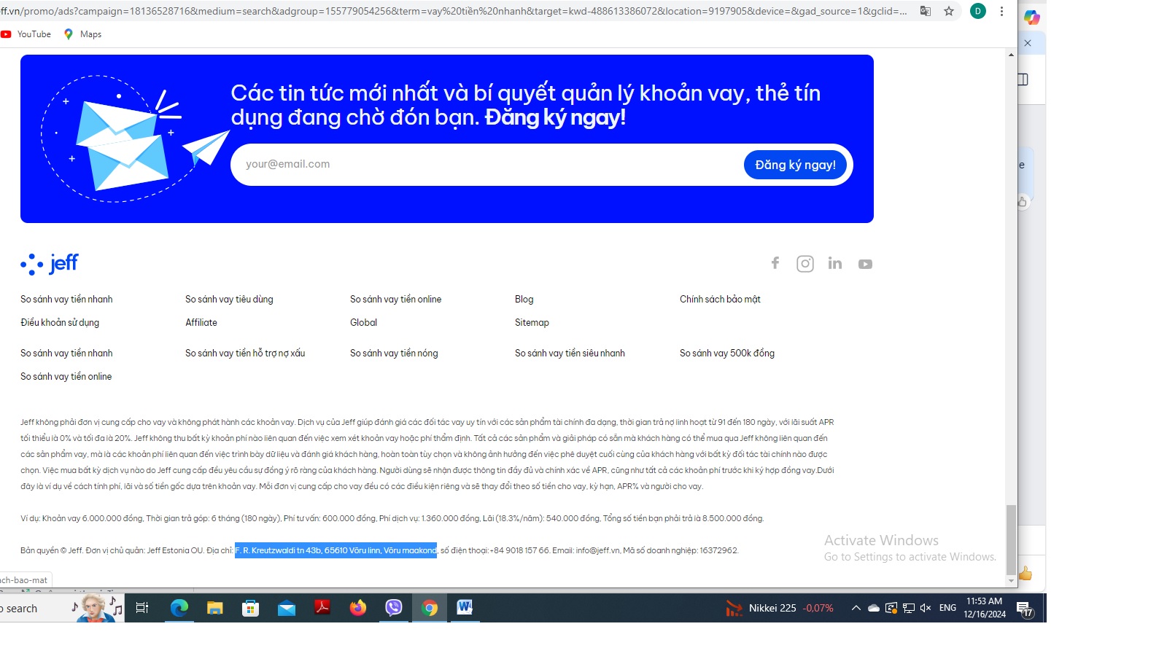Viewport: 1167px width, 656px height.
Task: Open YouTube bookmark in bookmarks bar
Action: pos(26,34)
